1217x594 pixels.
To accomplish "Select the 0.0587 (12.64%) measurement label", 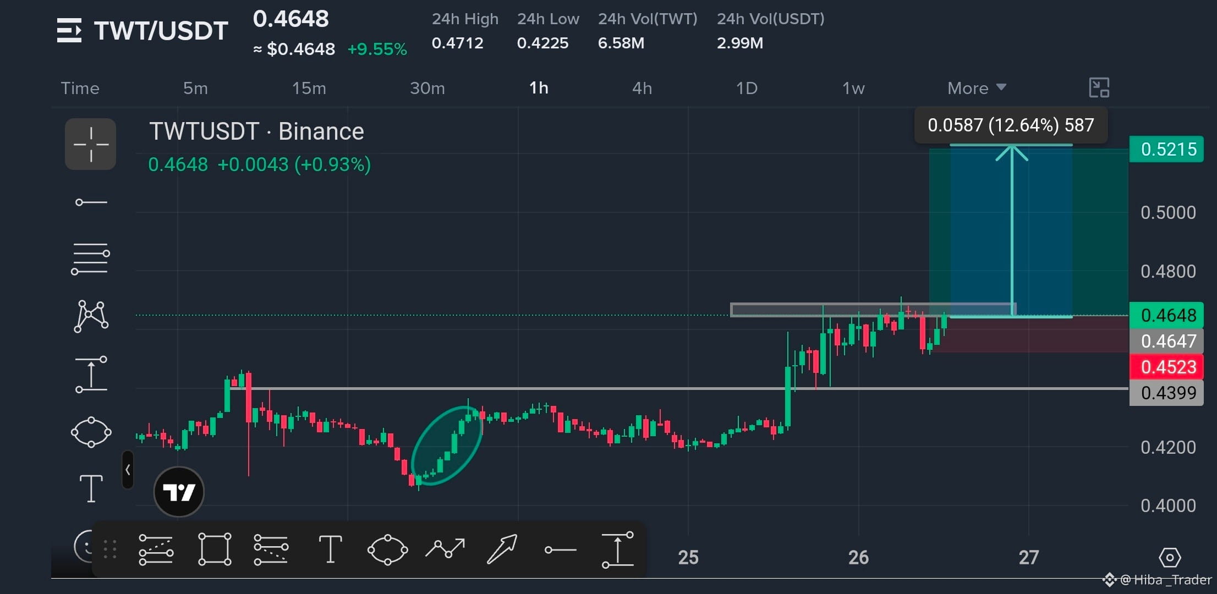I will pyautogui.click(x=1011, y=125).
